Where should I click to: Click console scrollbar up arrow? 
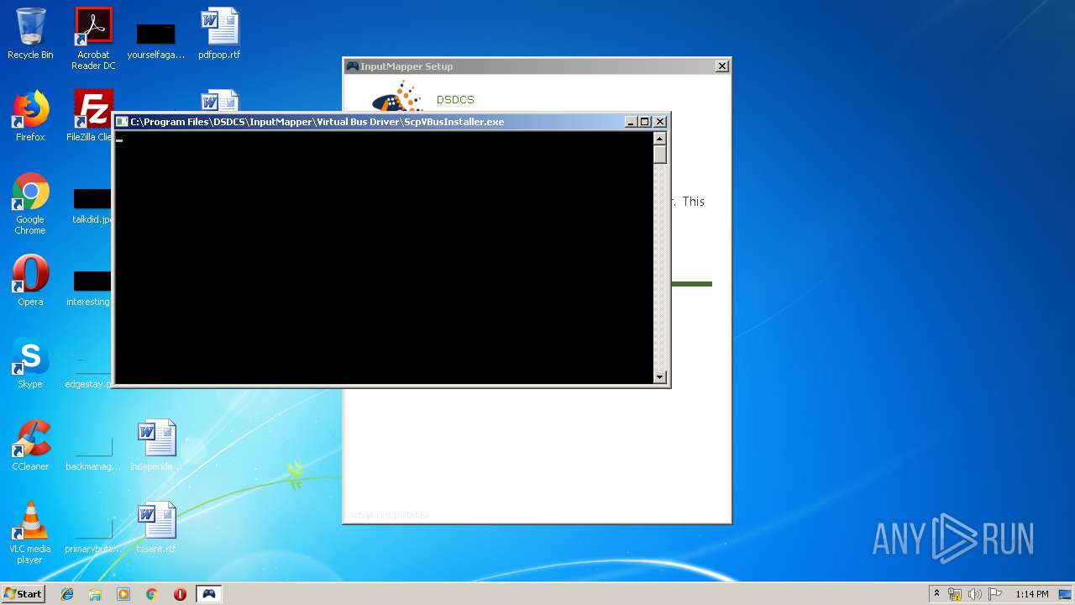point(660,139)
